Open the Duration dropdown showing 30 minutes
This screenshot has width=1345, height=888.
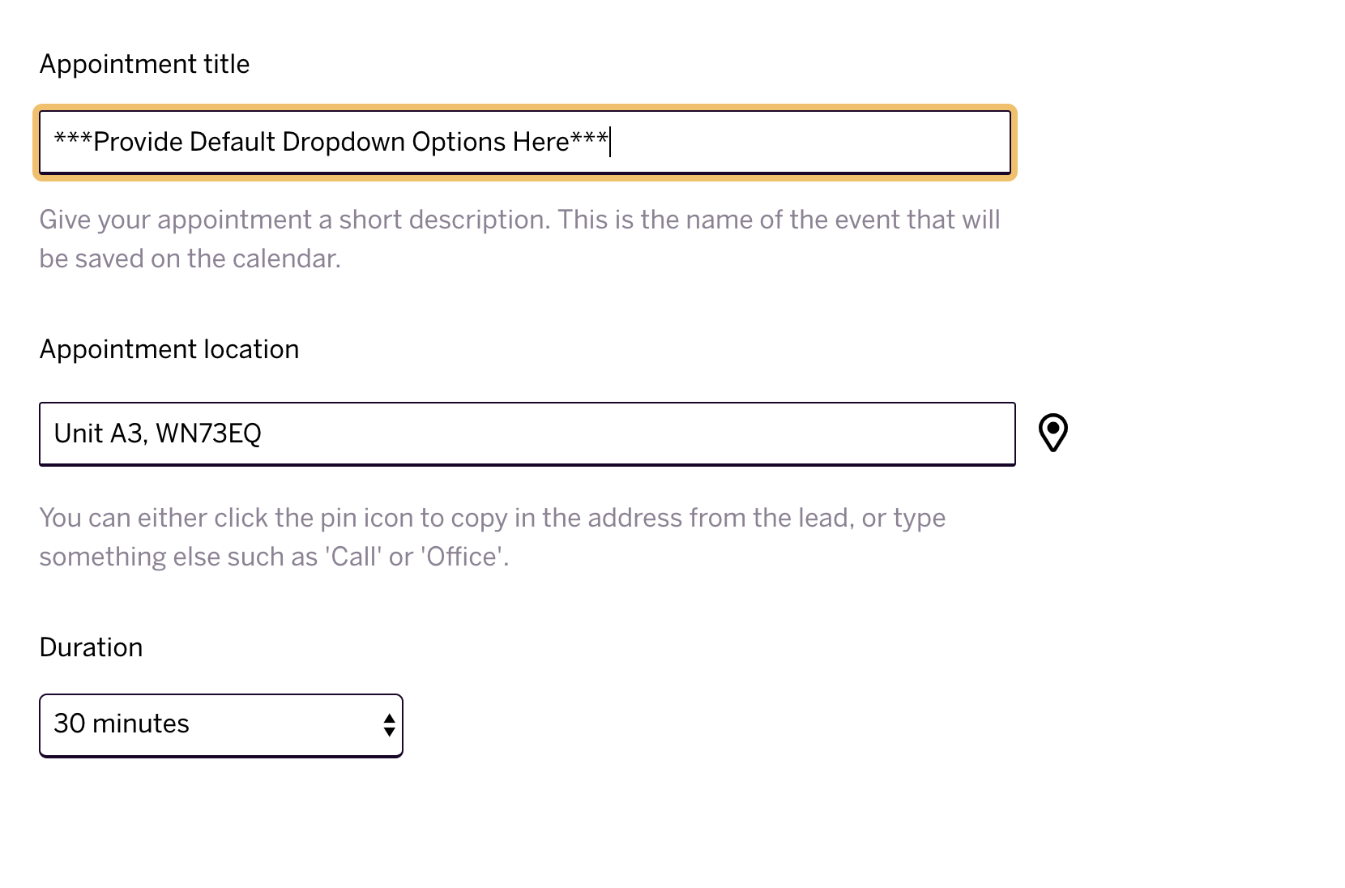(220, 725)
